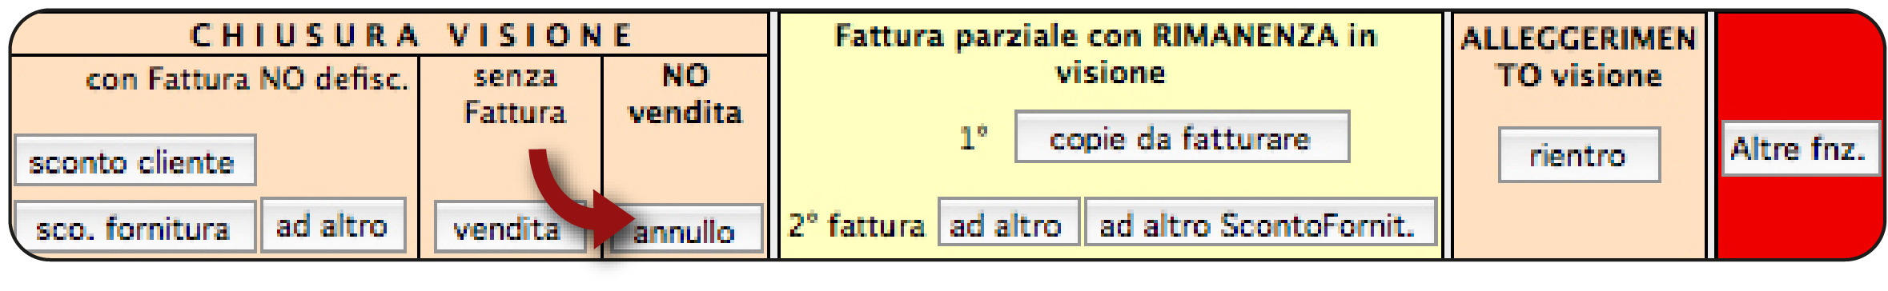This screenshot has width=1888, height=291.
Task: Click the senza Fattura column label
Action: tap(515, 94)
